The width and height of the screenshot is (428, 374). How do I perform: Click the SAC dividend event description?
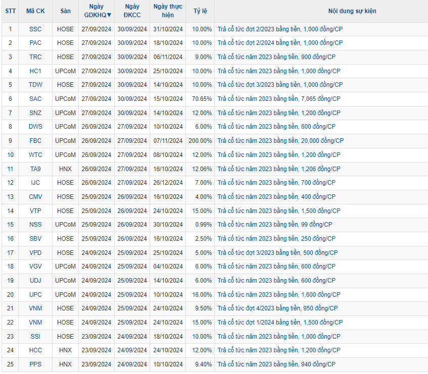(279, 99)
